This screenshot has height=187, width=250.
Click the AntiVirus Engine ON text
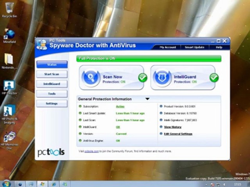pos(118,141)
